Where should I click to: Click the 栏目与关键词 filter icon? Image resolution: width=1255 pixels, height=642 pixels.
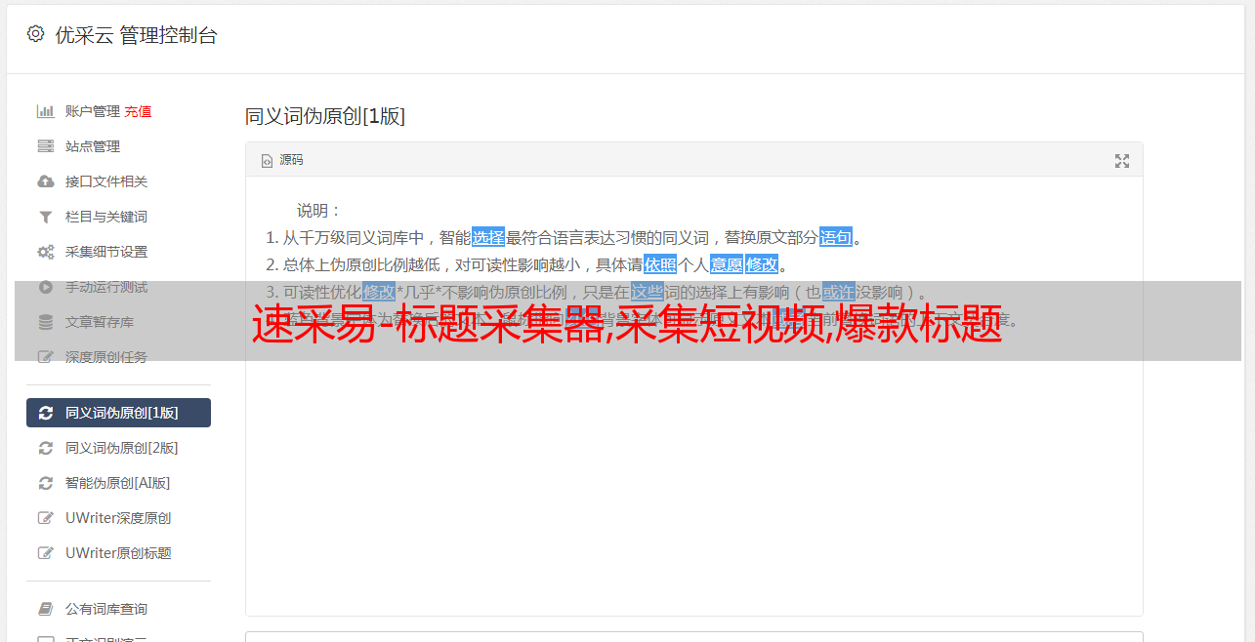(45, 217)
